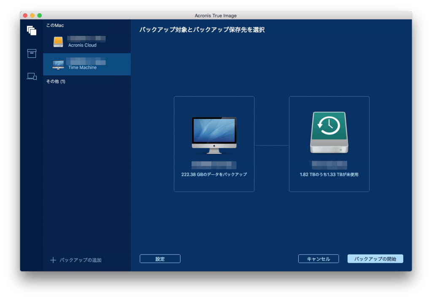Screen dimensions: 432x300
Task: Click the Acronis Cloud drive icon
Action: point(58,42)
